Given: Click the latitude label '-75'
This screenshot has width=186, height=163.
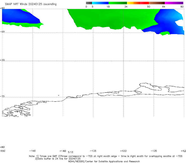Looking at the screenshot, I should click(x=2, y=97).
